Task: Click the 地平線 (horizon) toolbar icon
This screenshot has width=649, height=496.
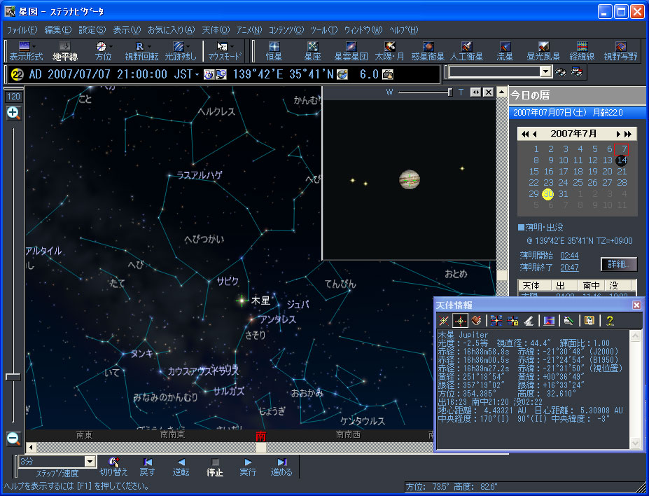Action: point(65,47)
